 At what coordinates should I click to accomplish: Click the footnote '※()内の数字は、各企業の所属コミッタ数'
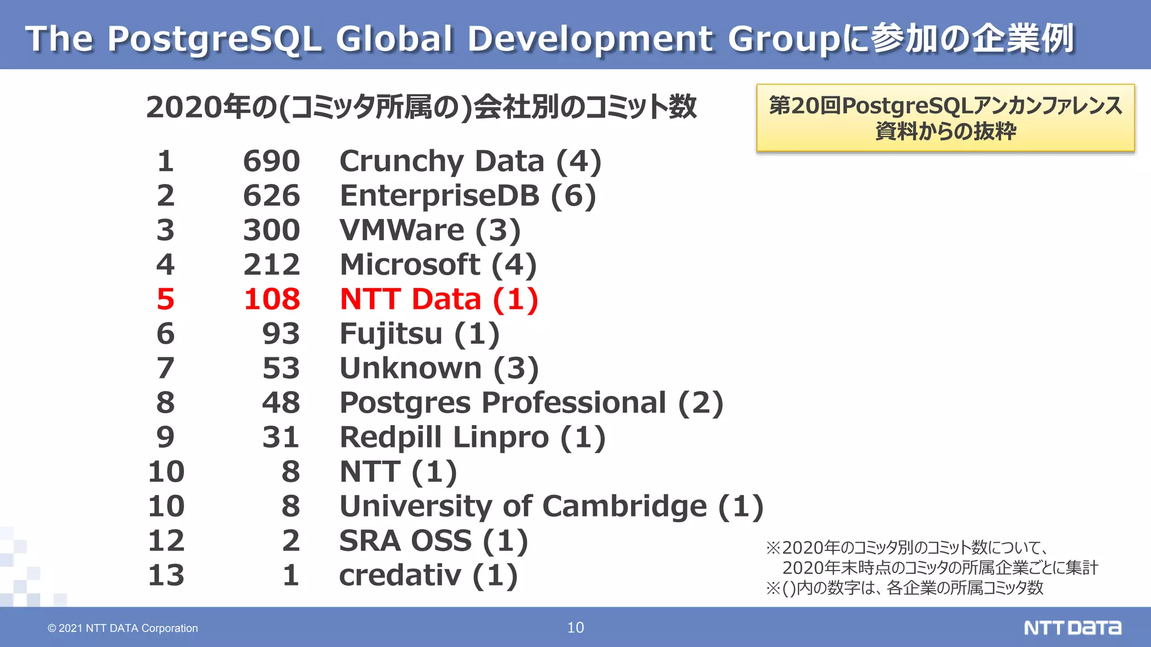(904, 587)
